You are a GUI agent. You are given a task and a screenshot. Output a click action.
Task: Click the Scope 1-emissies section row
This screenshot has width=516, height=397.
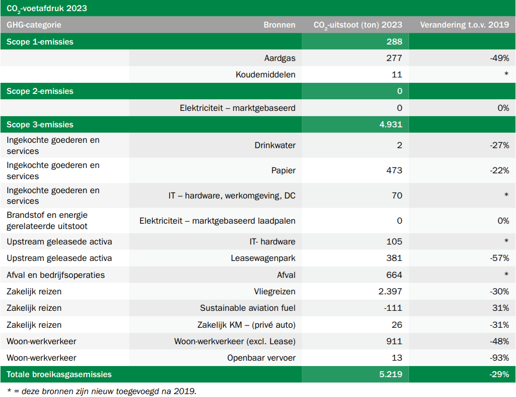point(40,42)
